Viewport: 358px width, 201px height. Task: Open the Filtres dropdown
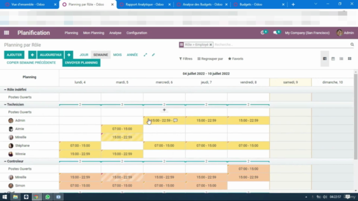click(186, 59)
